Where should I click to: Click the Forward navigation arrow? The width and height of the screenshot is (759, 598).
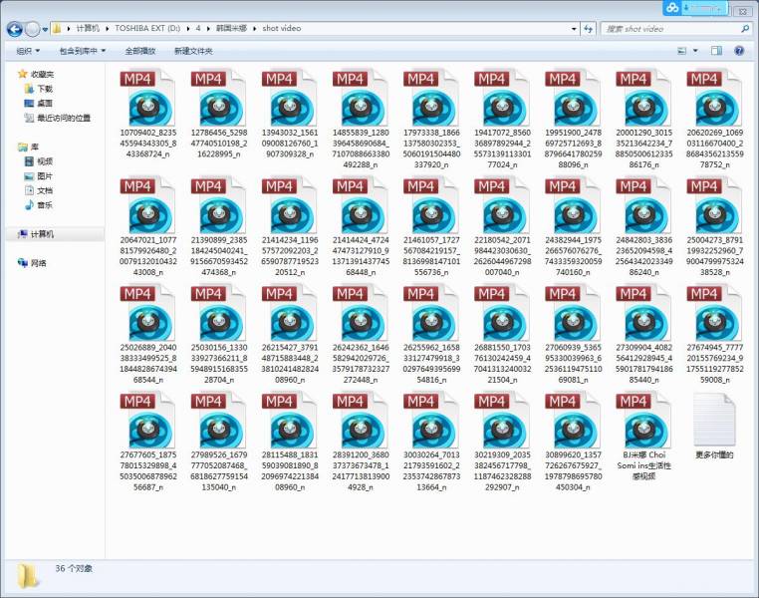pos(33,29)
